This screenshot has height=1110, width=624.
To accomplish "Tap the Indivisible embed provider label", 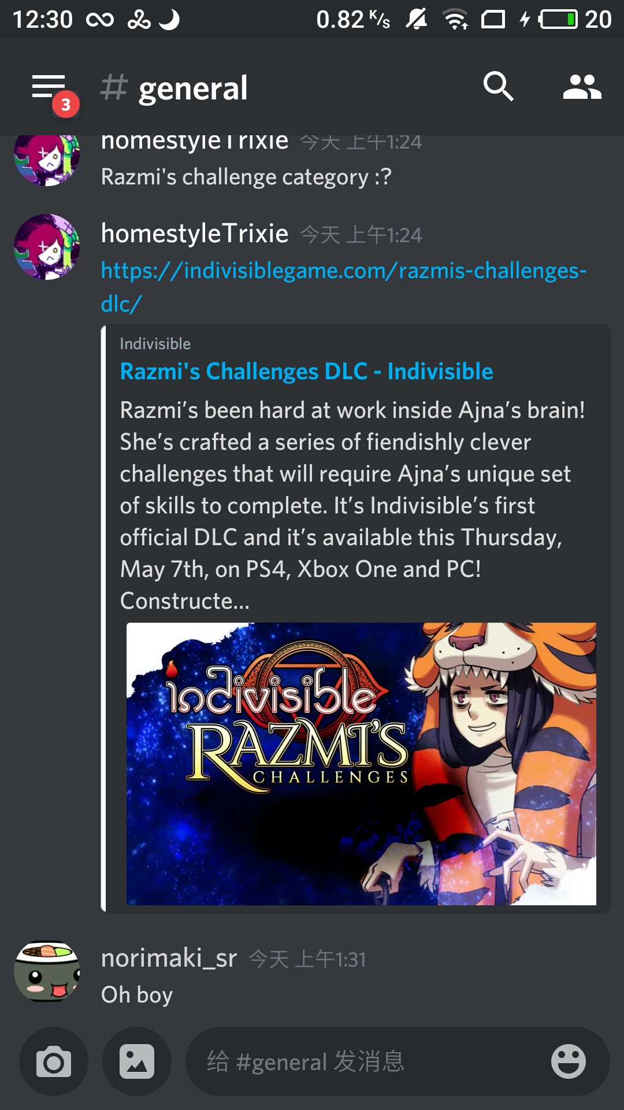I will coord(155,344).
